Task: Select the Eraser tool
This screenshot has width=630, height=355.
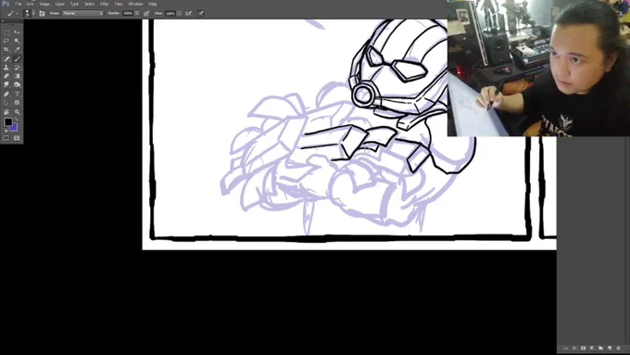Action: (x=6, y=76)
